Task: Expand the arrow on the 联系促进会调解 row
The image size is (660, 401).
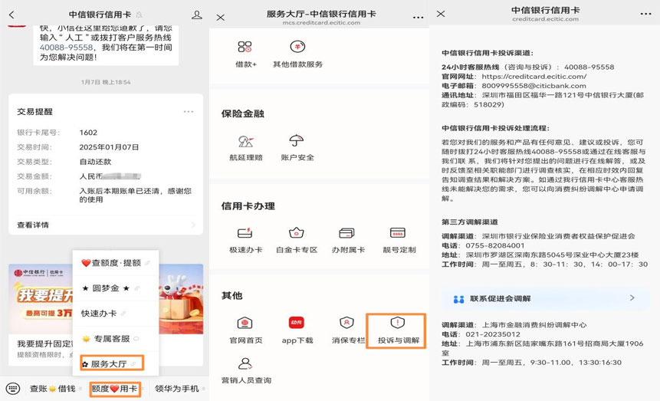Action: [632, 297]
